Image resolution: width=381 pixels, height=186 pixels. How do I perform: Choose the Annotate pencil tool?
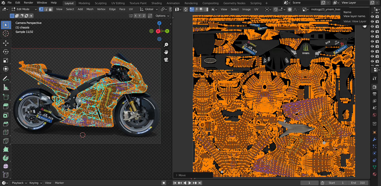[6, 79]
